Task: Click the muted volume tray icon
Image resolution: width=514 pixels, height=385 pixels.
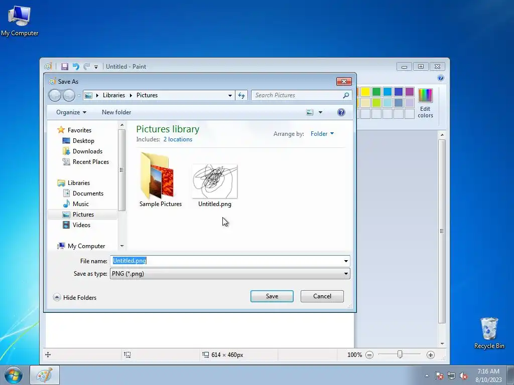Action: [463, 376]
